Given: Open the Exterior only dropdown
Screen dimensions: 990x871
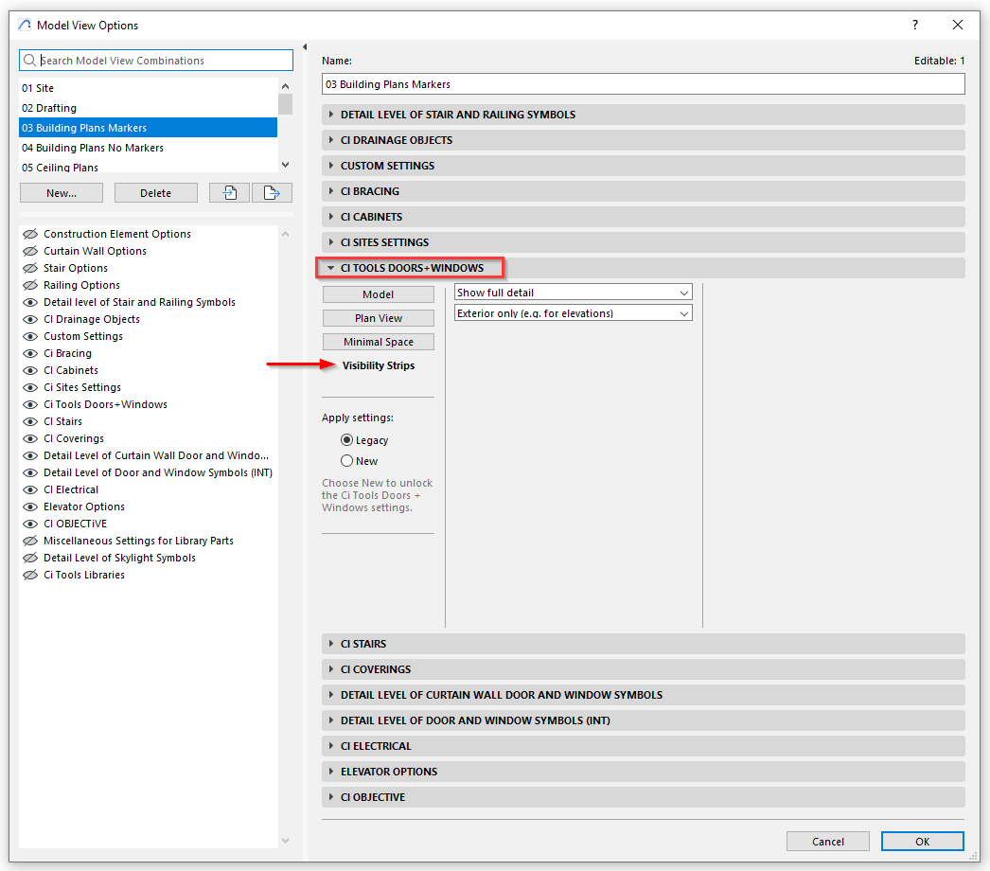Looking at the screenshot, I should 574,313.
